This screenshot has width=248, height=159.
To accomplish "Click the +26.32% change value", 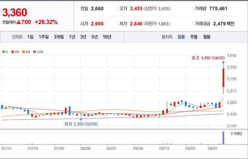I will (x=46, y=22).
